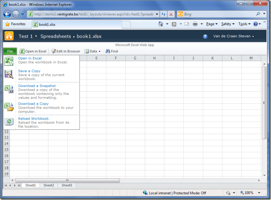Viewport: 271px width, 200px height.
Task: Switch to Sheet1 tab
Action: [x=31, y=185]
